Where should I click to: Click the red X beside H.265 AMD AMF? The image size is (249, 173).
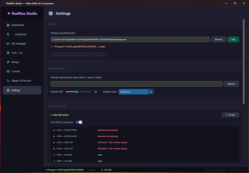point(54,148)
